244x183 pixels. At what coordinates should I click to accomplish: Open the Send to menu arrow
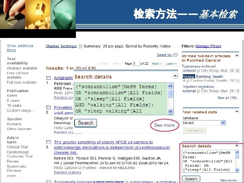(176, 55)
